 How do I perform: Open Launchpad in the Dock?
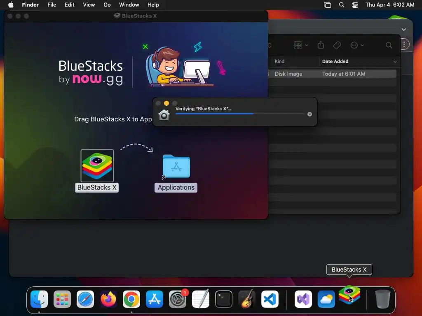click(62, 299)
